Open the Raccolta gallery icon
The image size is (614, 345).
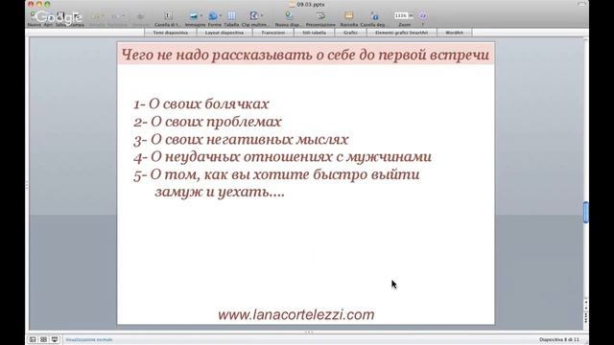[348, 15]
